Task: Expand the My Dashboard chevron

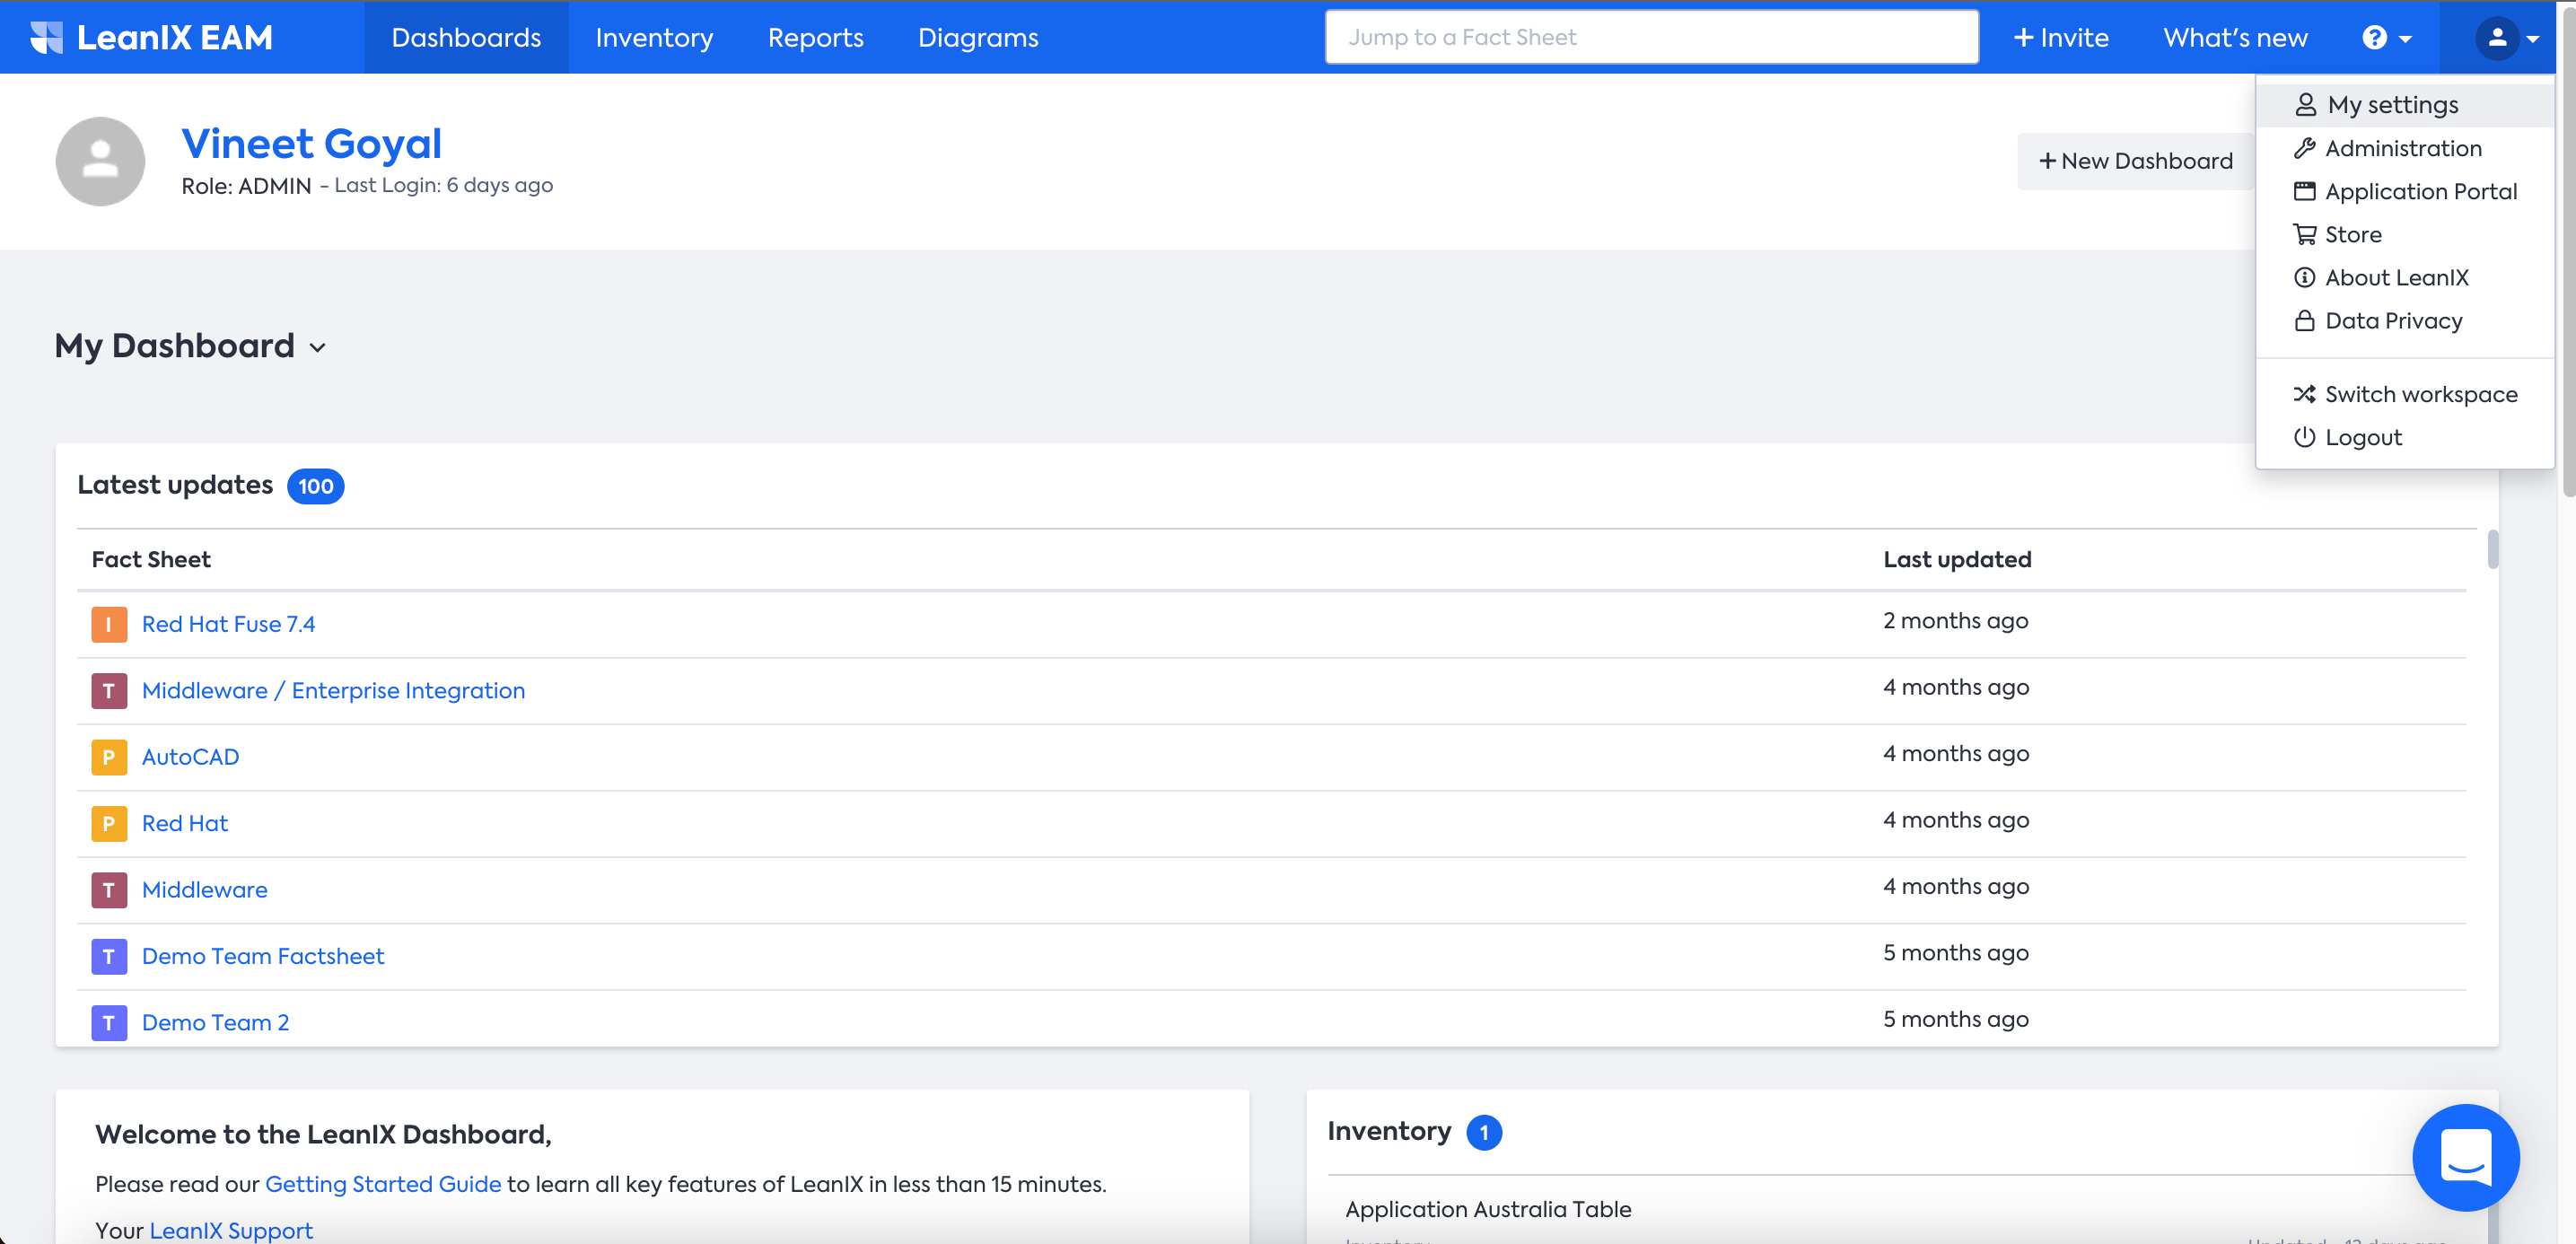Action: (318, 347)
